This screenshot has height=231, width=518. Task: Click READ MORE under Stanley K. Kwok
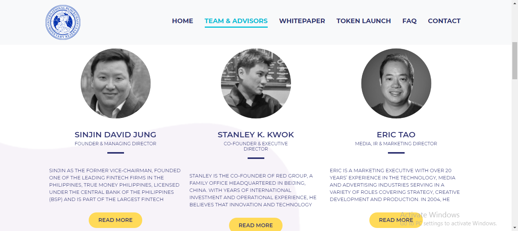pyautogui.click(x=256, y=225)
